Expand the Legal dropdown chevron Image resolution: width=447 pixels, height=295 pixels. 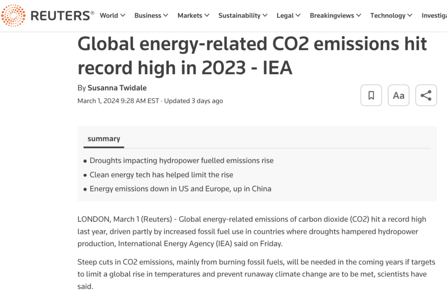(x=298, y=15)
